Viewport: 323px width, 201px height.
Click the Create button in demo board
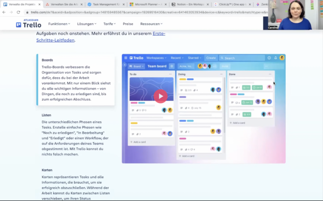point(211,58)
